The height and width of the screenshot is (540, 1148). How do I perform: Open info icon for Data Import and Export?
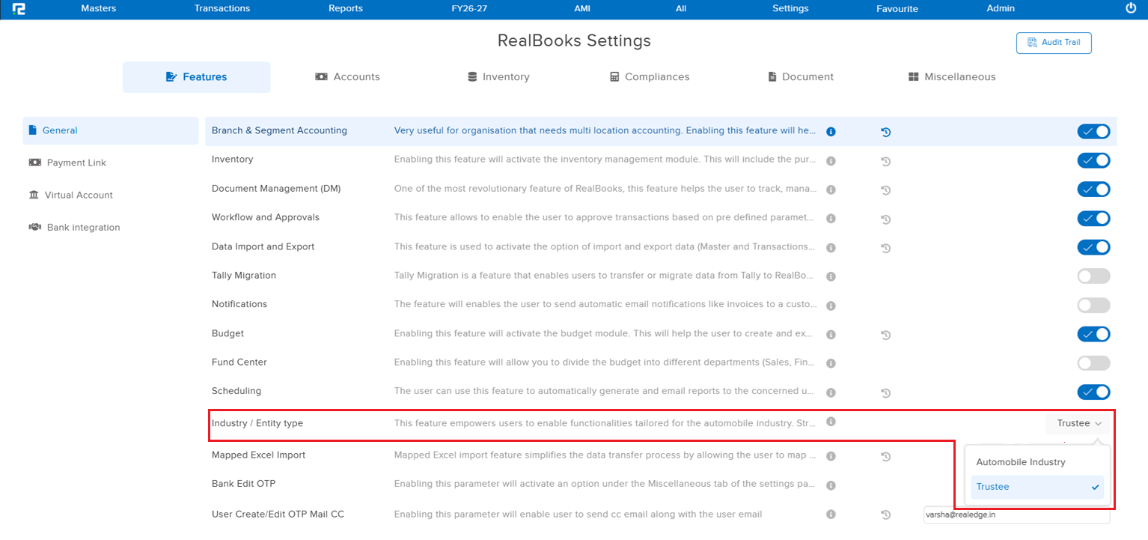point(831,248)
